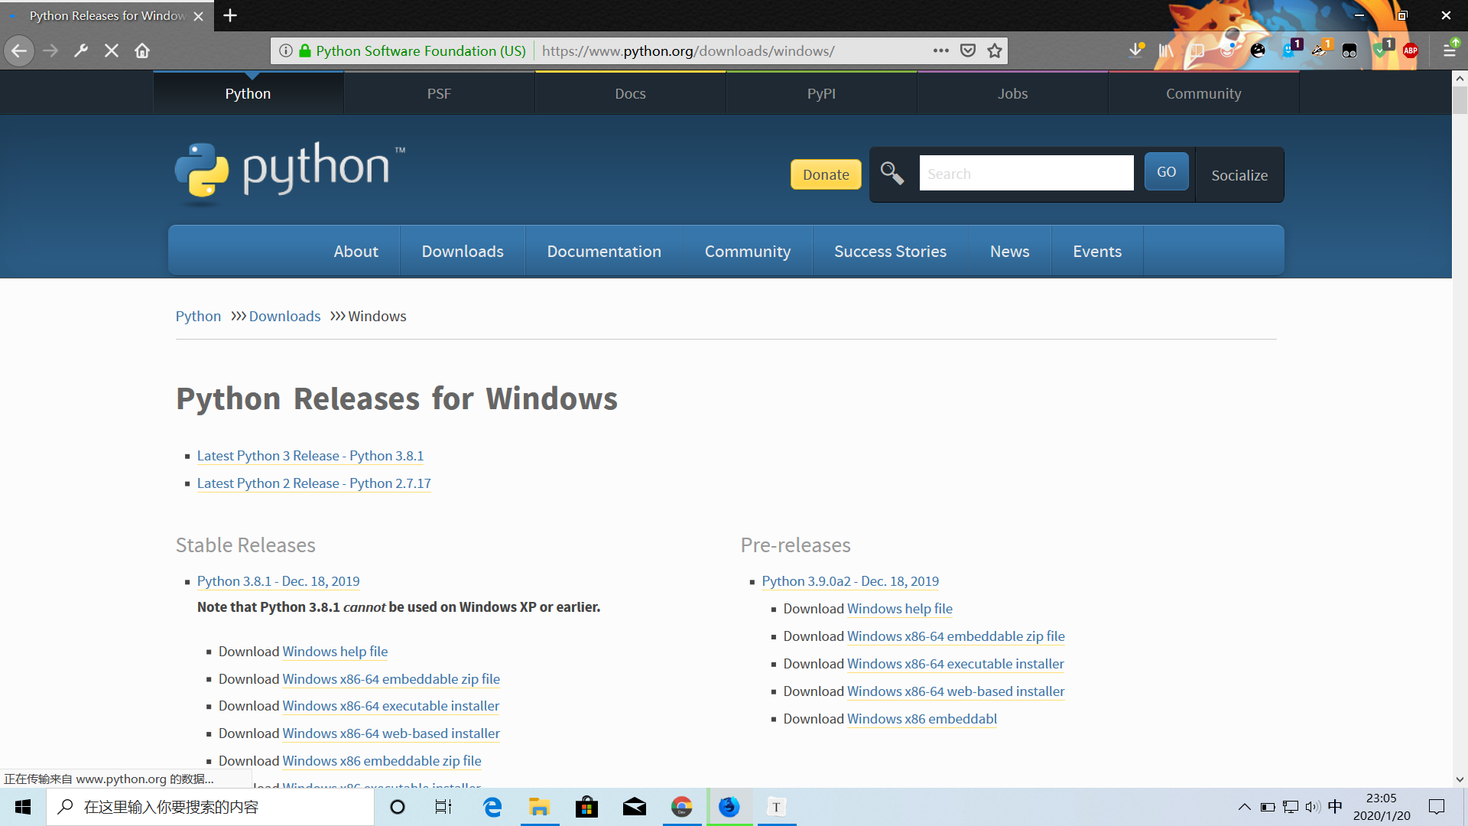Screen dimensions: 1468x826
Task: Open Python 3.9.0a2 pre-release link
Action: pos(850,581)
